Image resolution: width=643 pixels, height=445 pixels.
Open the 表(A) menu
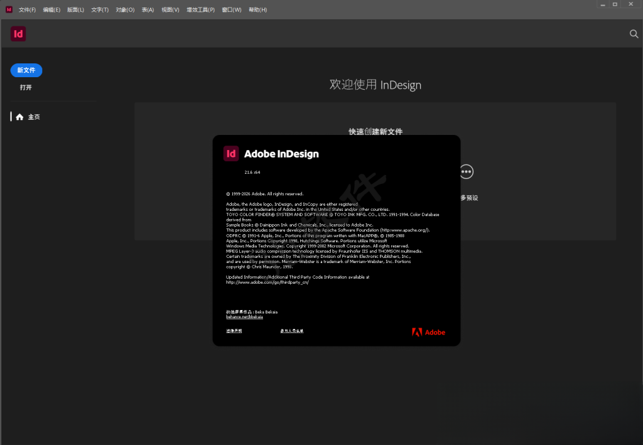click(148, 10)
